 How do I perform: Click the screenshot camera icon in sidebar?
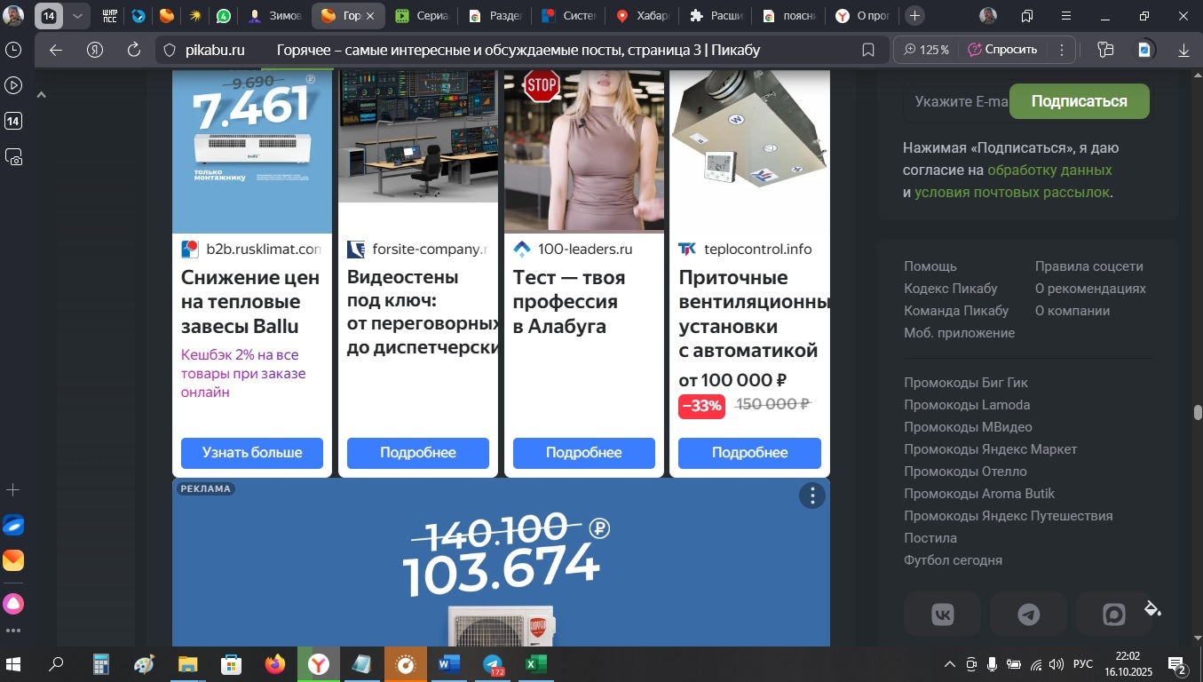[13, 157]
